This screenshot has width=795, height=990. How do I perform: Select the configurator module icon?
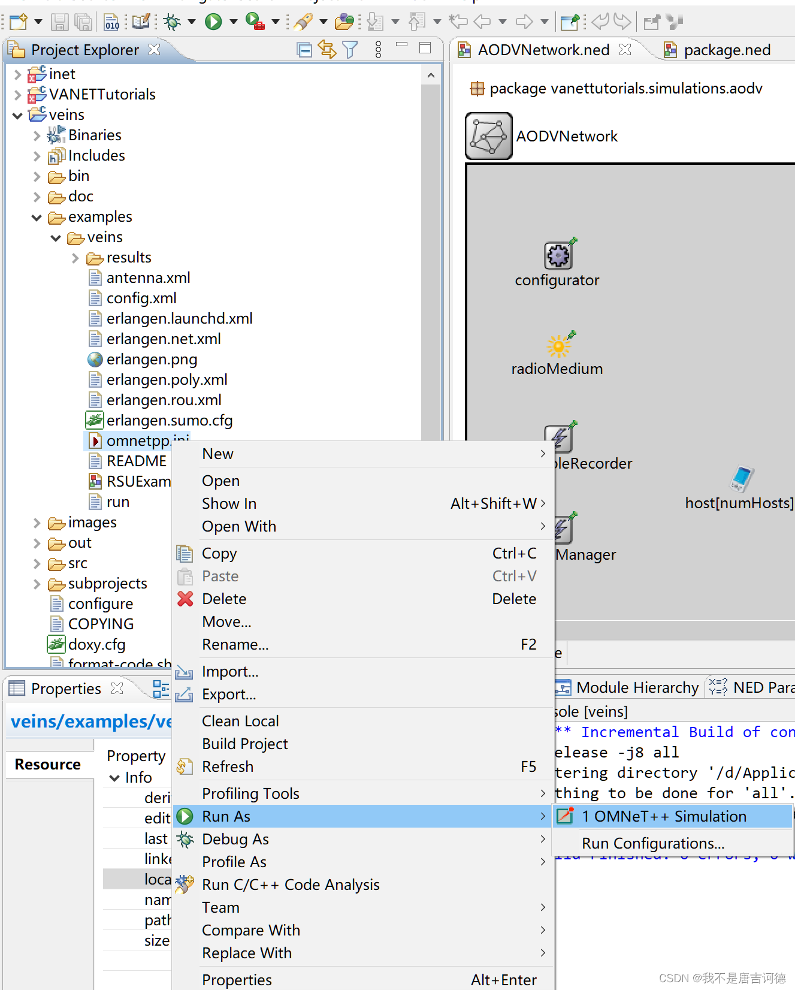click(558, 255)
